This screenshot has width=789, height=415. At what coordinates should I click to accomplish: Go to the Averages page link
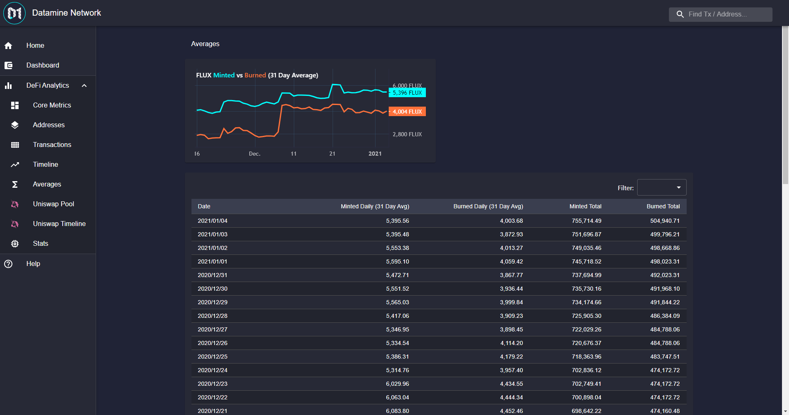[48, 184]
